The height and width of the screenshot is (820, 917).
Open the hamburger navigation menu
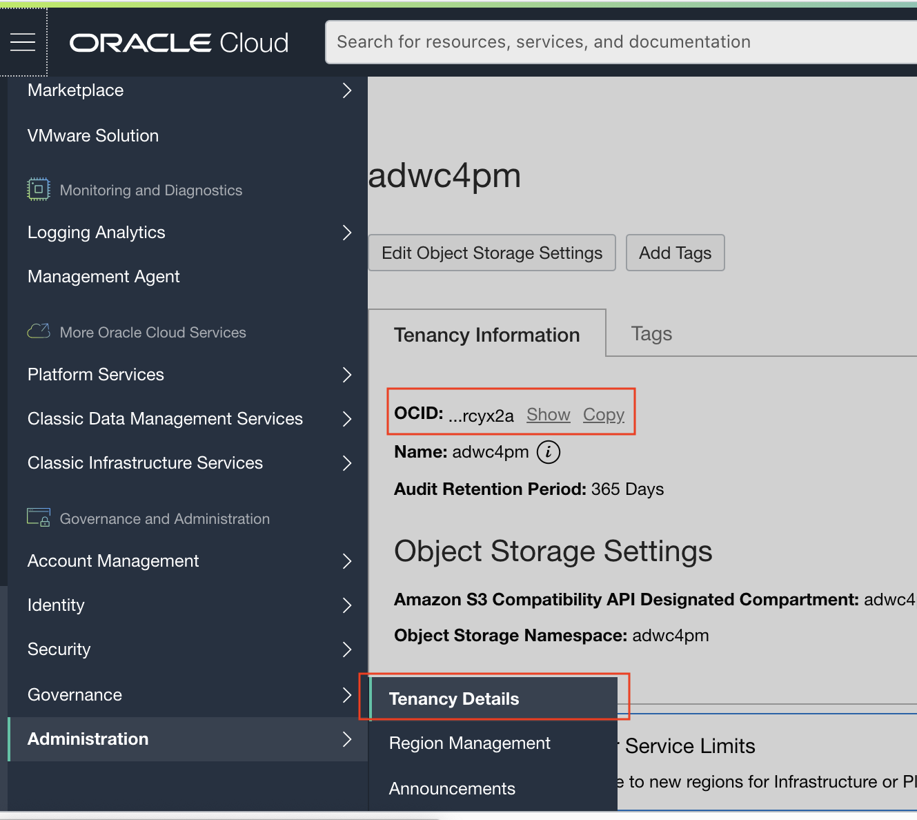(23, 43)
